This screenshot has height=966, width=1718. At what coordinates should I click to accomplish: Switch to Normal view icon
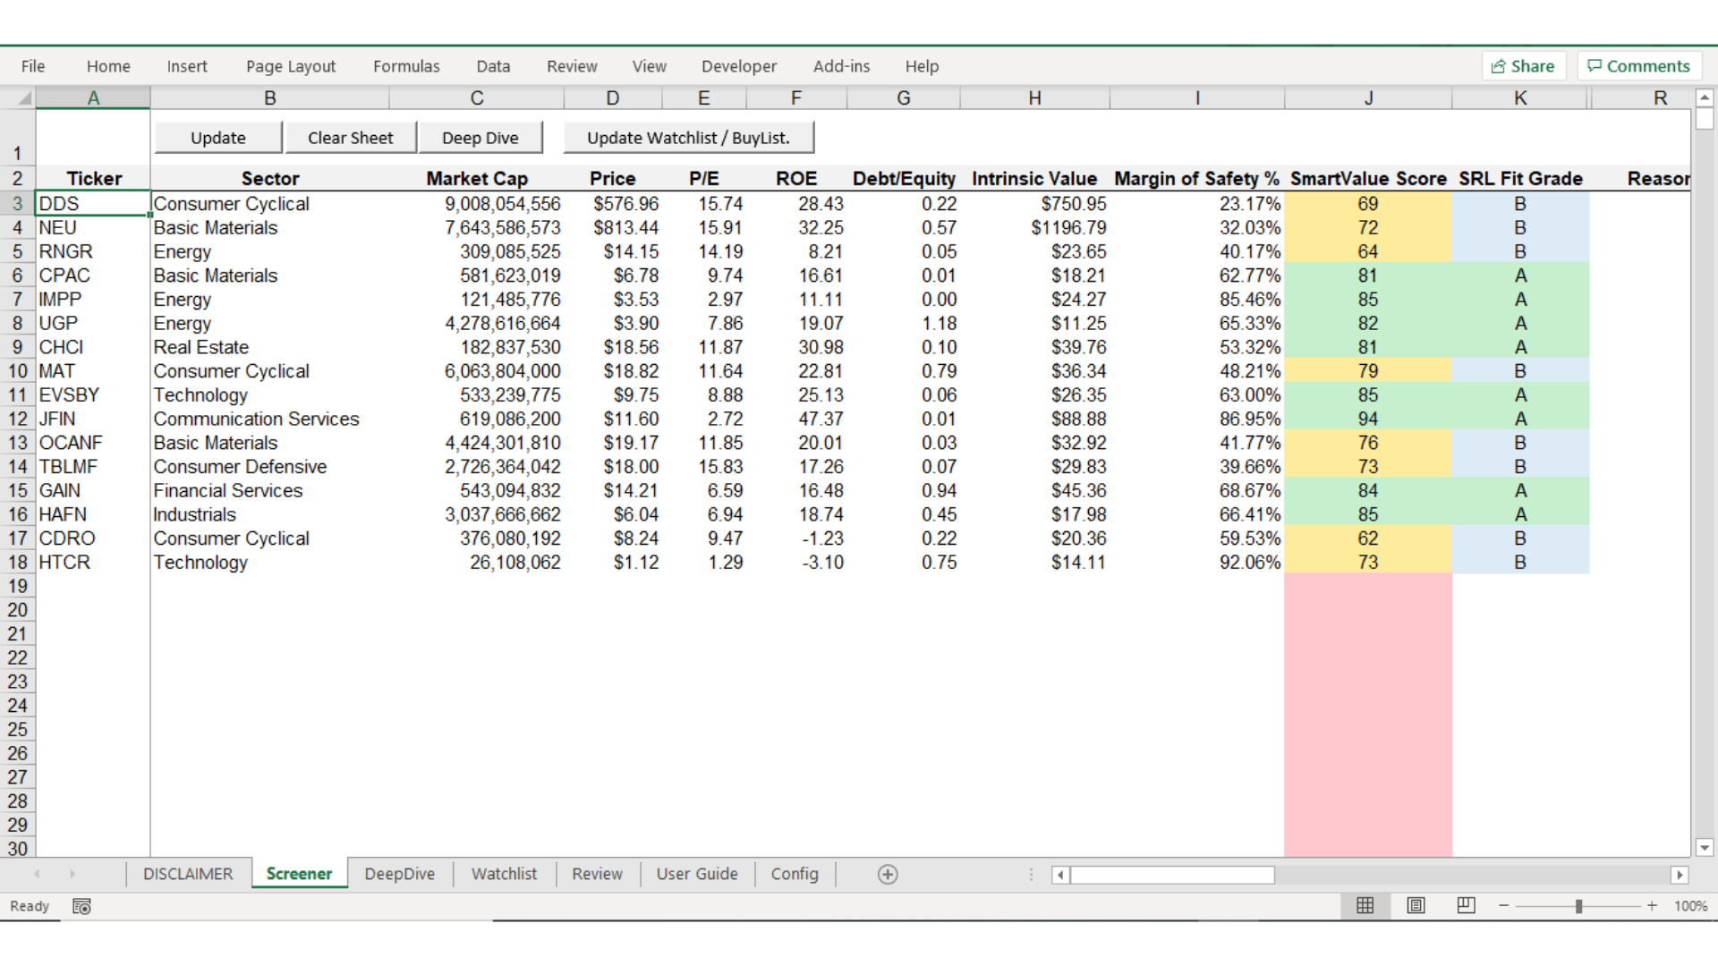(1365, 905)
